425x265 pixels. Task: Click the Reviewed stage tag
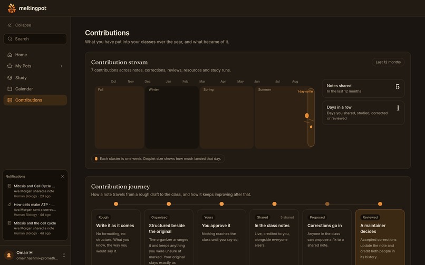tap(370, 217)
